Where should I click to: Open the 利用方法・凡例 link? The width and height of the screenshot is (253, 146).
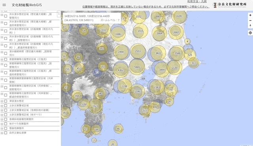[x=197, y=2]
